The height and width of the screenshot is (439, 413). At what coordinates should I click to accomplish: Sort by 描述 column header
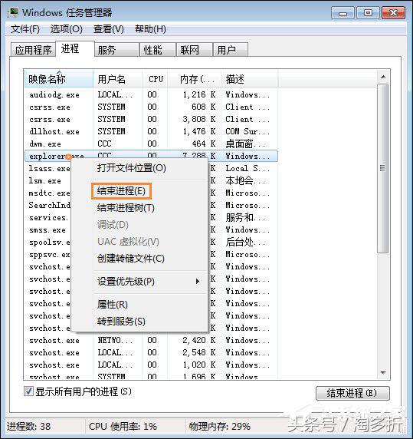coord(250,79)
